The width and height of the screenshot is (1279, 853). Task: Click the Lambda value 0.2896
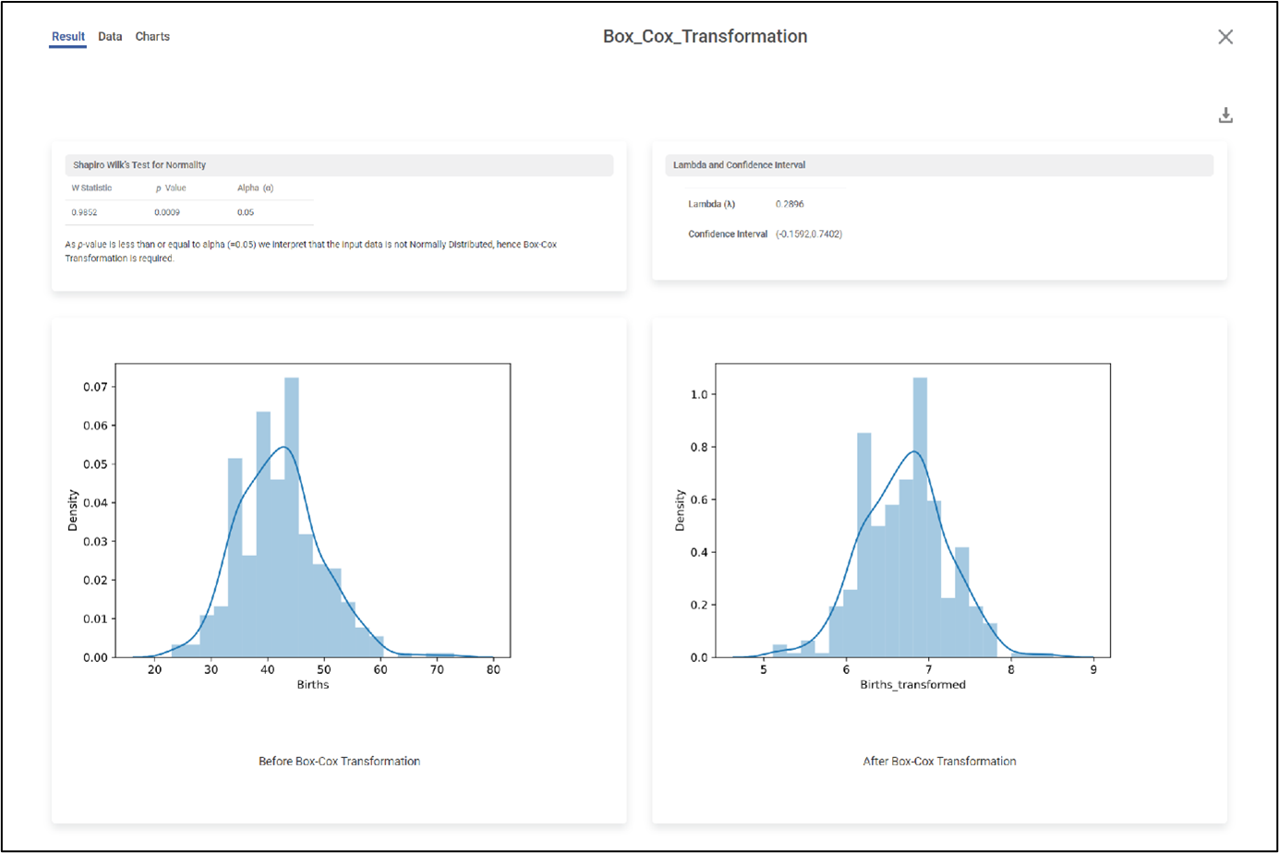(790, 204)
